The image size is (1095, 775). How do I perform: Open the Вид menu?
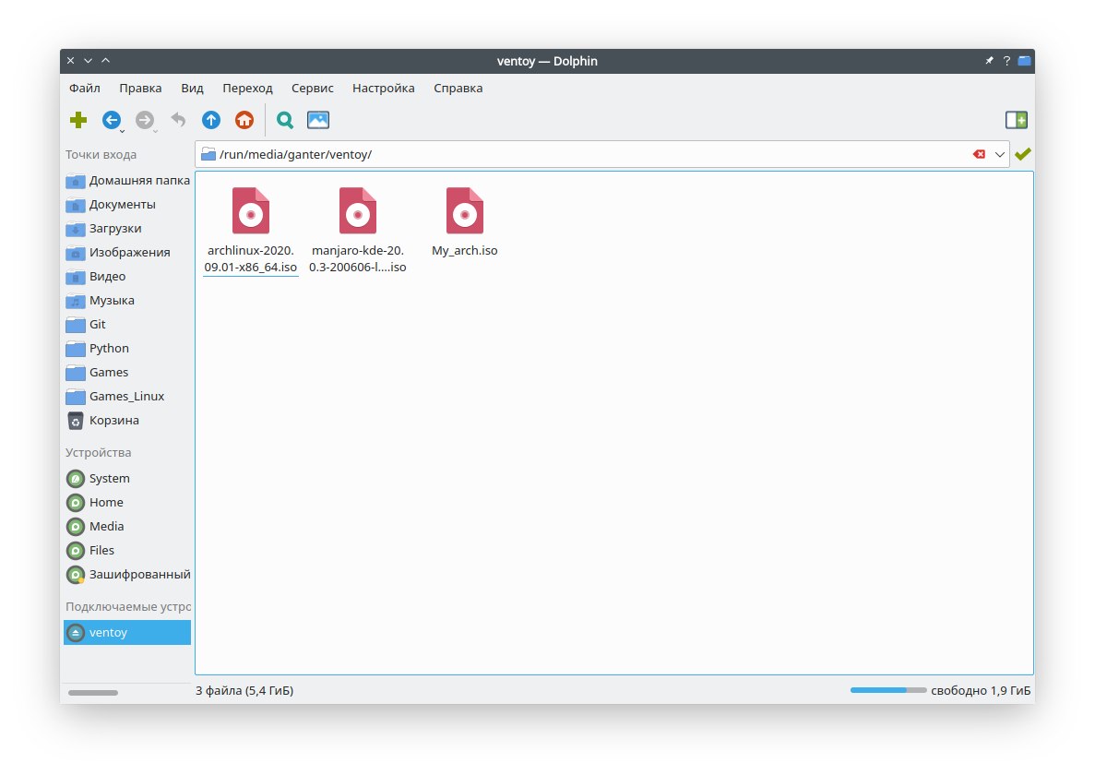coord(192,88)
